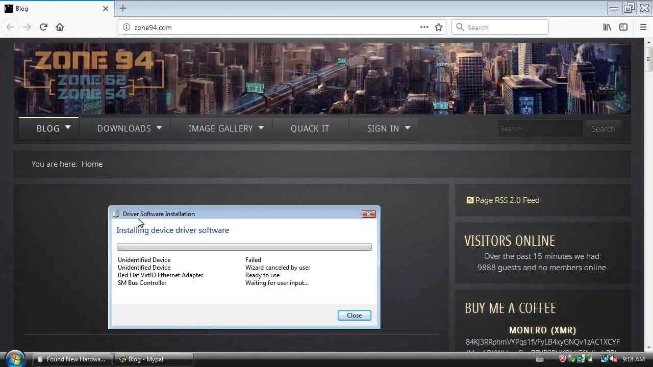Open the Page RSS 2.0 Feed link
The image size is (653, 367).
coord(507,200)
